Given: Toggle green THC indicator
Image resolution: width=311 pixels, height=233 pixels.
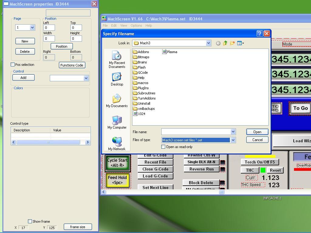Looking at the screenshot, I should click(263, 170).
